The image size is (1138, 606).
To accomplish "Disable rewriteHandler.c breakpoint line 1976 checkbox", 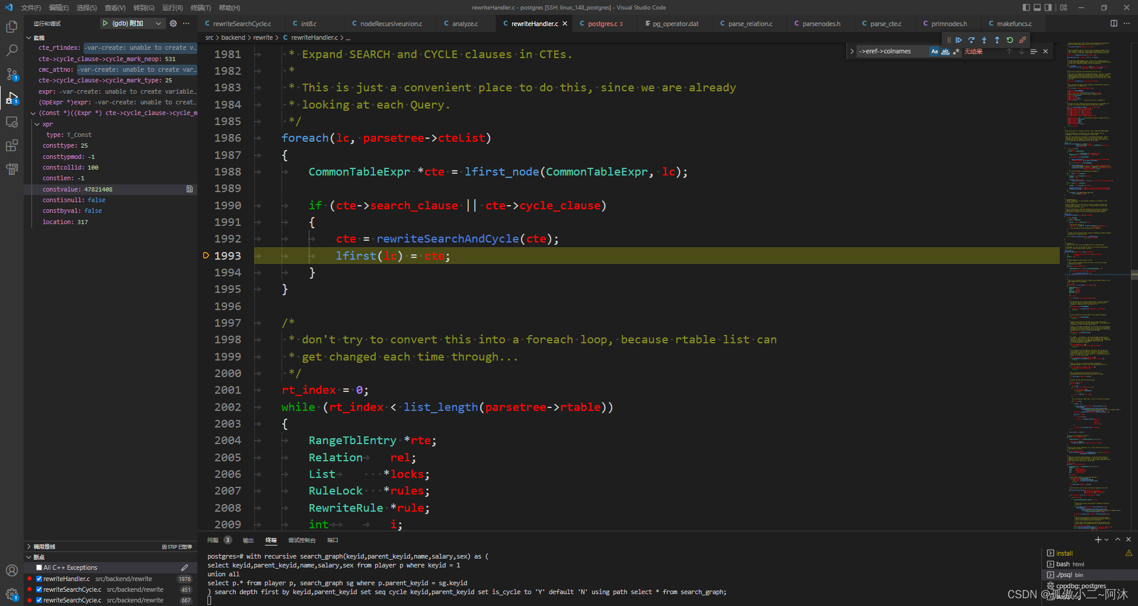I will 39,579.
